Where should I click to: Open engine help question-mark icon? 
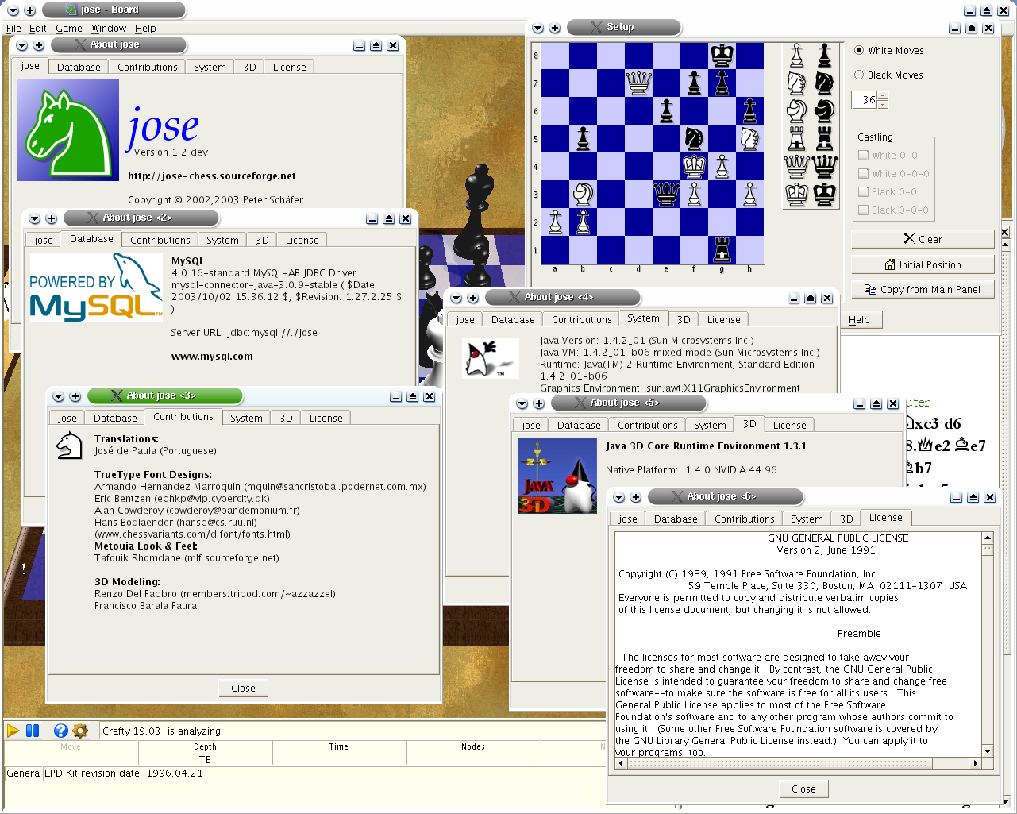point(60,731)
